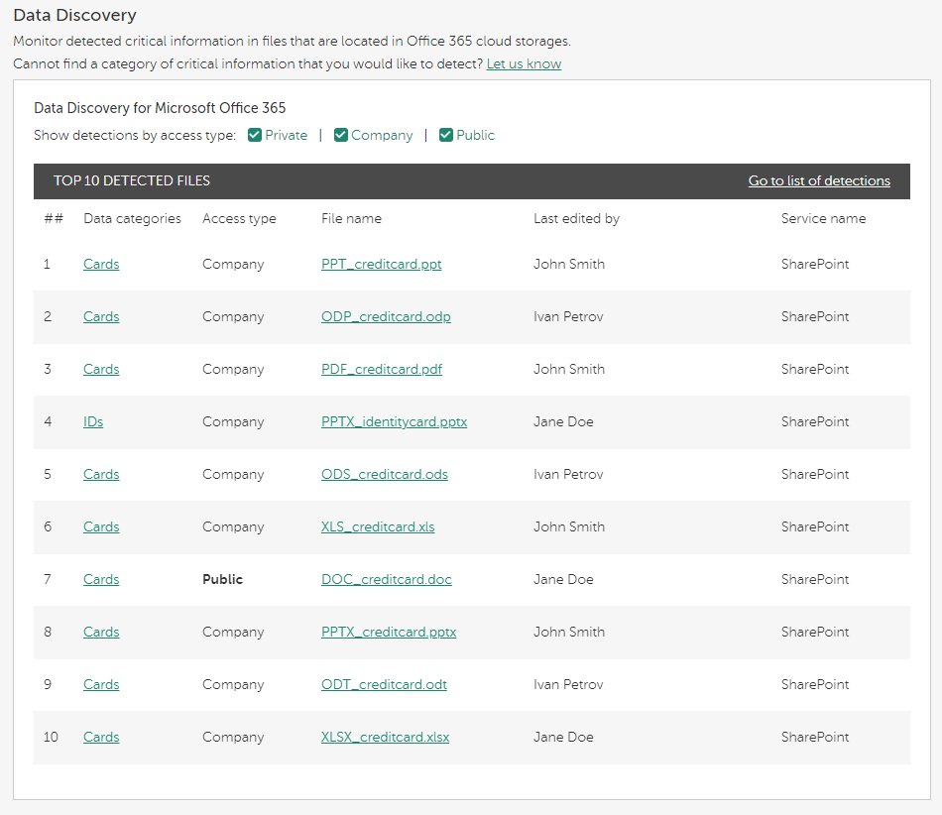
Task: Toggle the Company access type checkbox
Action: [x=341, y=135]
